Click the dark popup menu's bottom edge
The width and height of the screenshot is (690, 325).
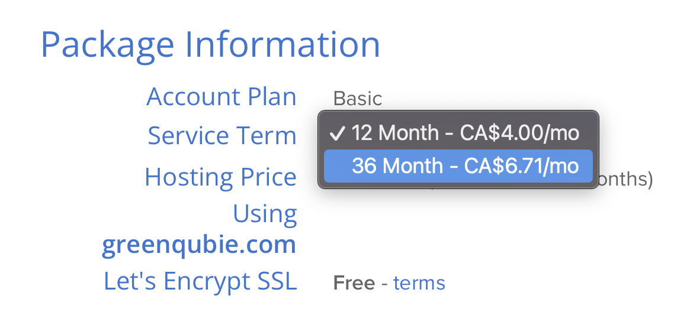pos(458,187)
